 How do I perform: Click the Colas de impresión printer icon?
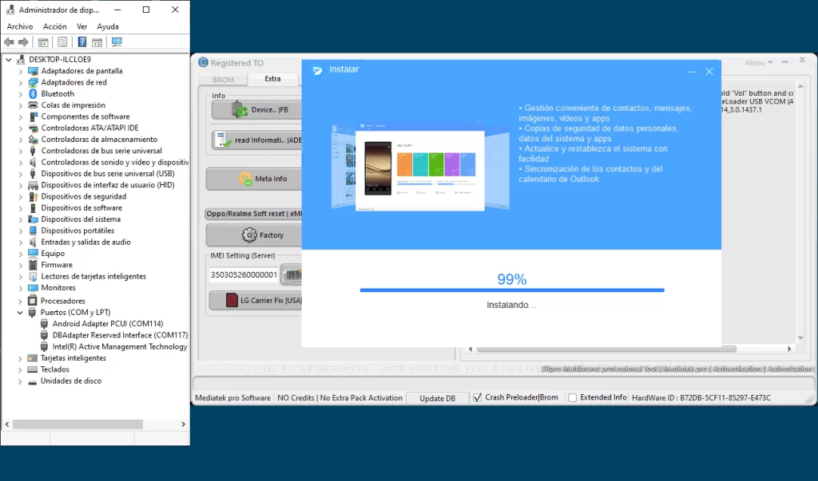33,105
